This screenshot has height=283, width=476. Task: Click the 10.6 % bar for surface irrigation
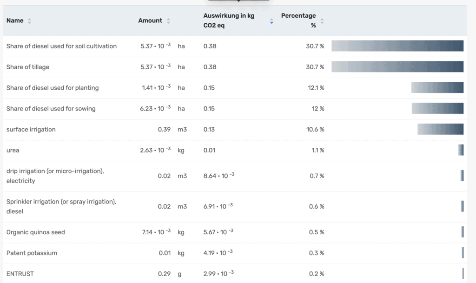(440, 129)
